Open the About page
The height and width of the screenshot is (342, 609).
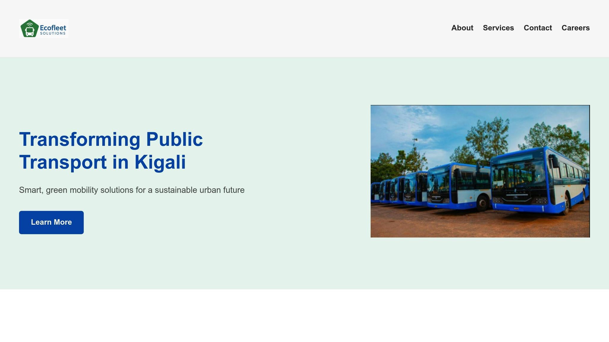coord(462,28)
